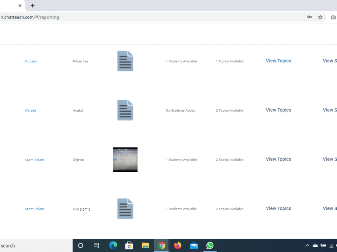Viewport: 337px width, 252px height.
Task: Bookmark this page using the star icon
Action: pyautogui.click(x=320, y=17)
